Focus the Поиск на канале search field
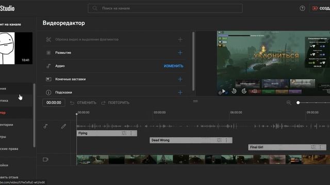This screenshot has height=185, width=330. click(165, 8)
